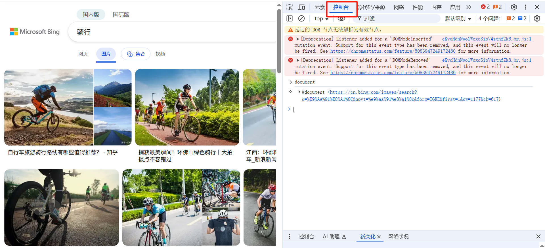
Task: Open the 集合 collections button
Action: pyautogui.click(x=136, y=54)
